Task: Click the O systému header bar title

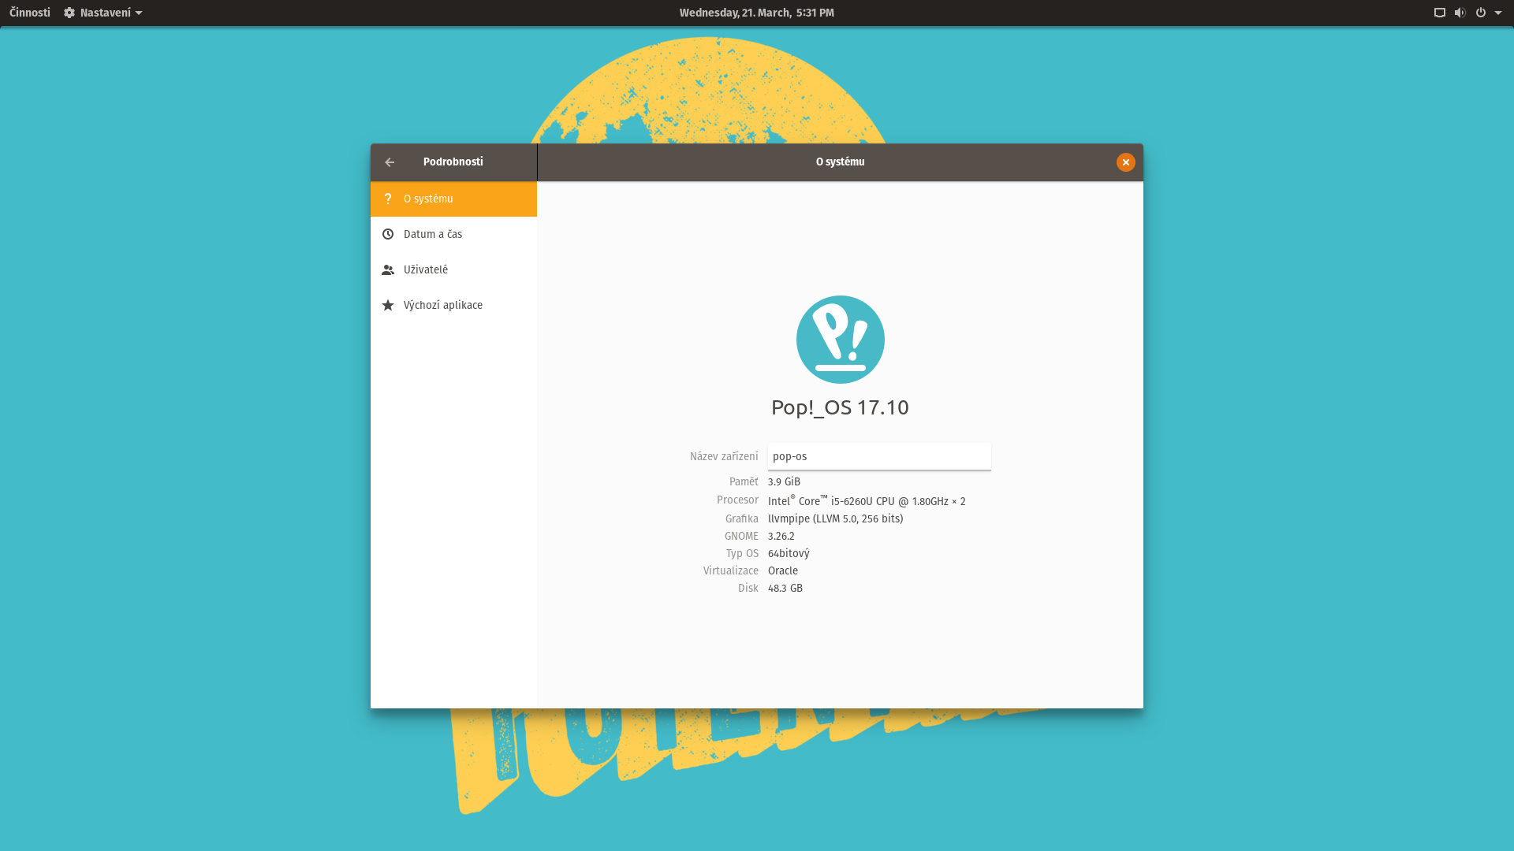Action: (840, 162)
